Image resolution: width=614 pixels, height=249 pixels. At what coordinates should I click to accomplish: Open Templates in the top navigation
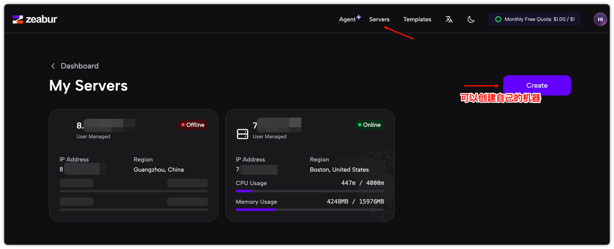coord(417,20)
